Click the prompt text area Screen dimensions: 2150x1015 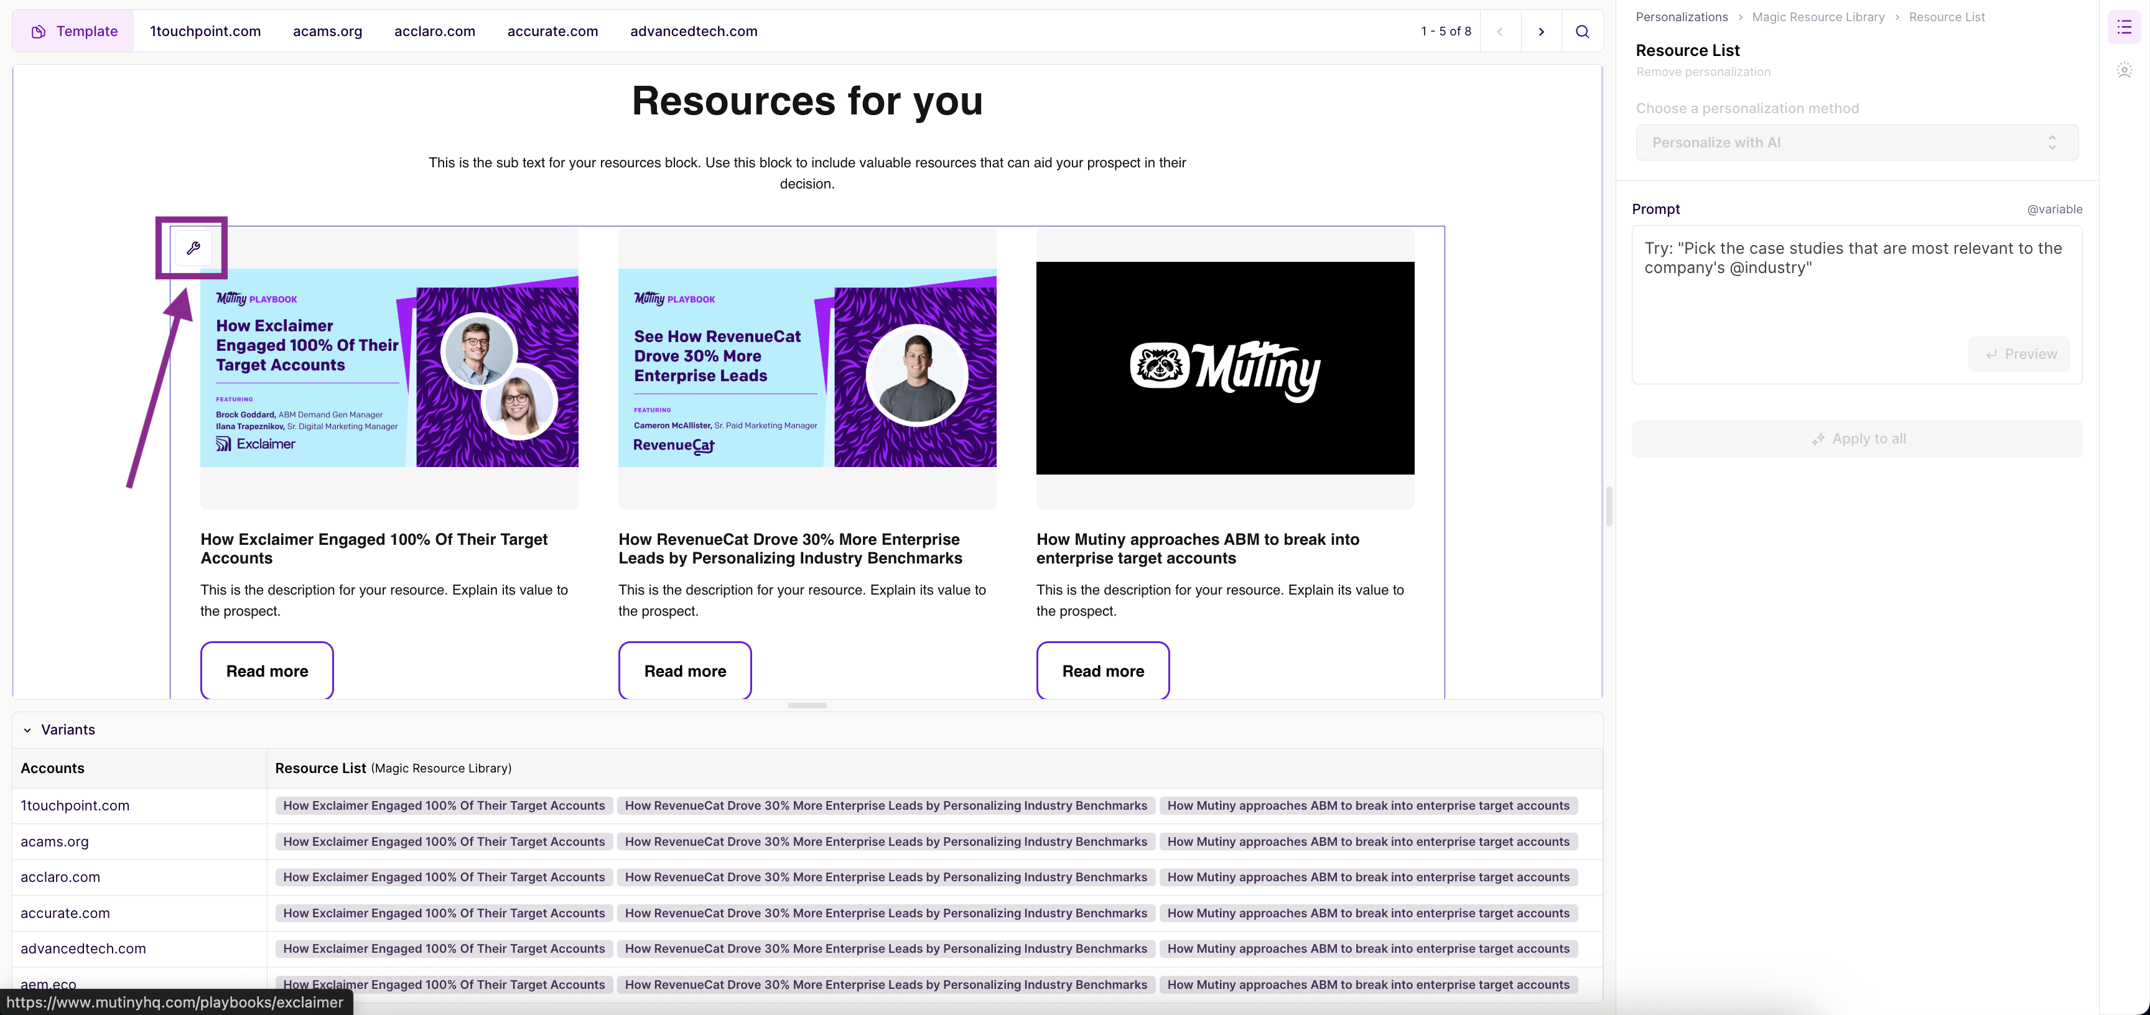[1856, 305]
